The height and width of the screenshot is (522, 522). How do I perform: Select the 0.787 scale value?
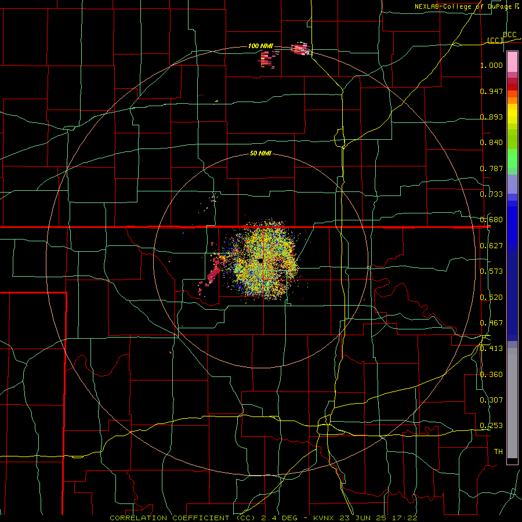(491, 168)
